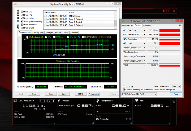Switch to Clocks tab

coord(66,32)
